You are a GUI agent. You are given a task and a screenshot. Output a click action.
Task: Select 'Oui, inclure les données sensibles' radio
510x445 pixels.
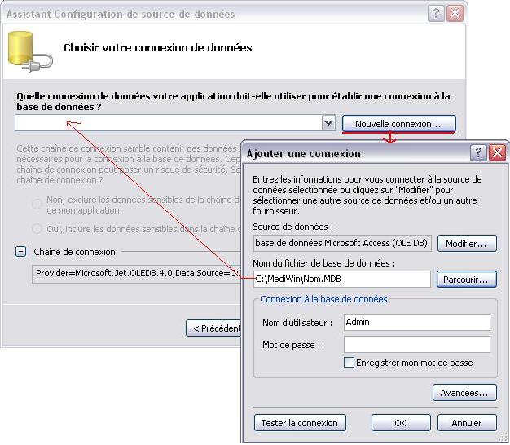tap(37, 229)
